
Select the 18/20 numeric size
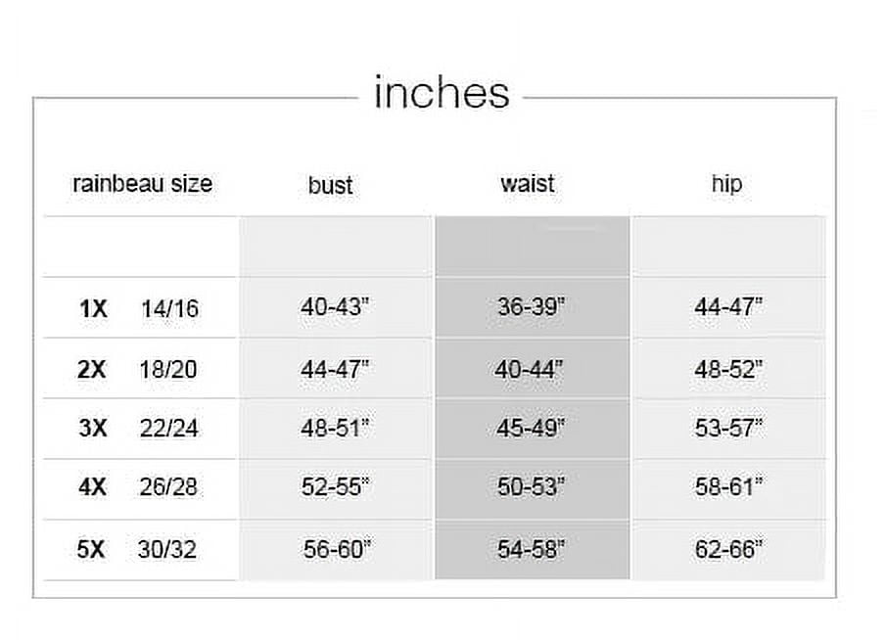click(167, 370)
